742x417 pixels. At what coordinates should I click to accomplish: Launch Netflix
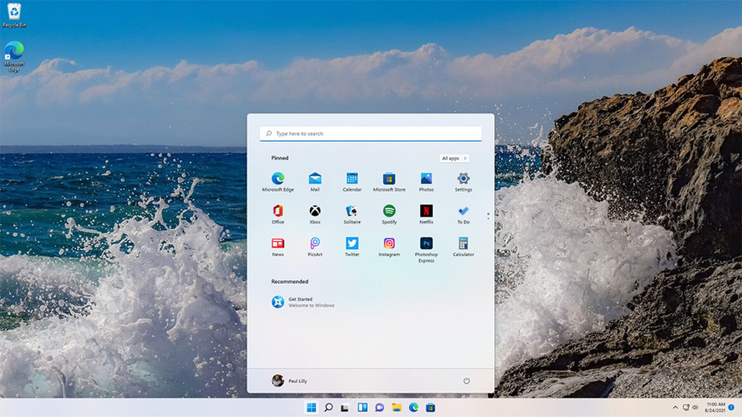pos(426,214)
